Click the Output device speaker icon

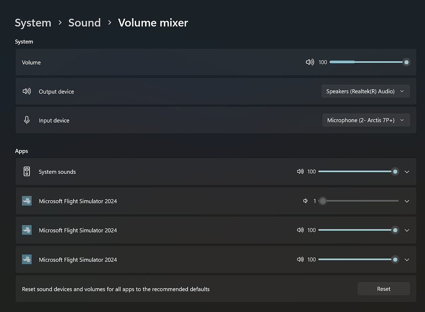point(27,91)
